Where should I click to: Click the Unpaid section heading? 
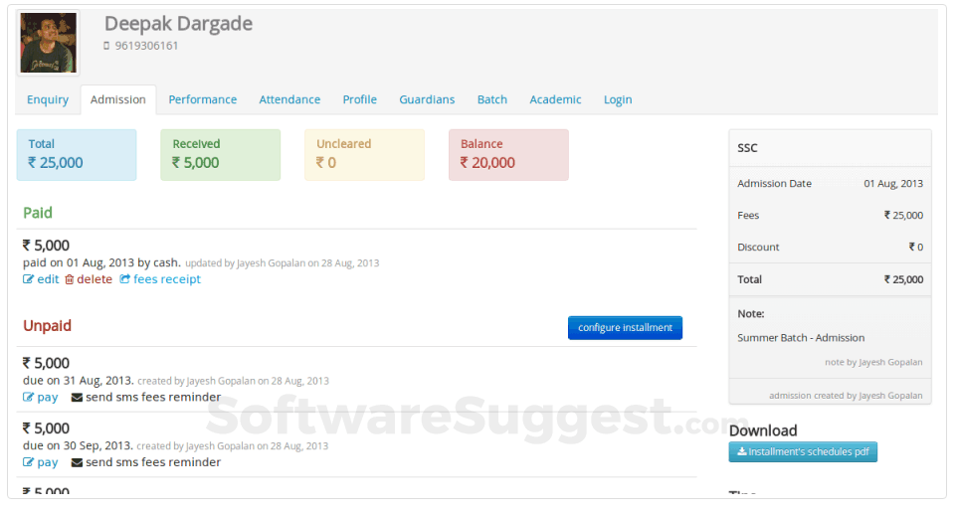[47, 325]
